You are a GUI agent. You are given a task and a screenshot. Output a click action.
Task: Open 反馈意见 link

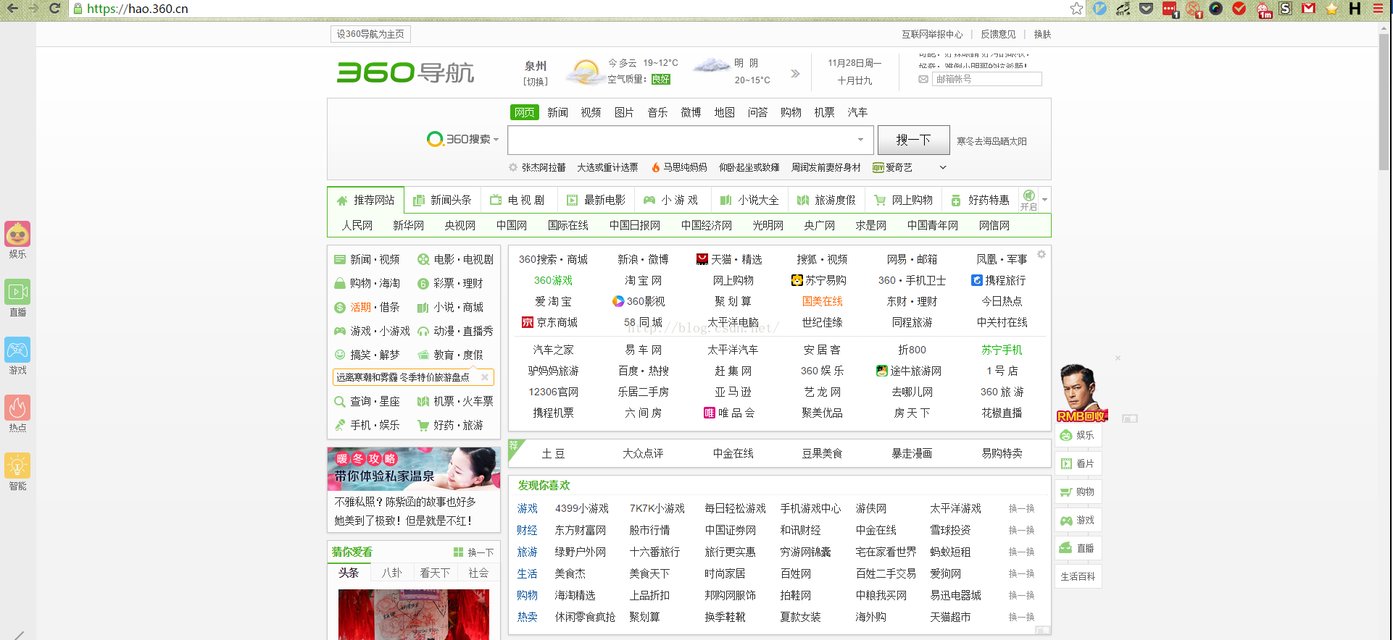coord(998,34)
